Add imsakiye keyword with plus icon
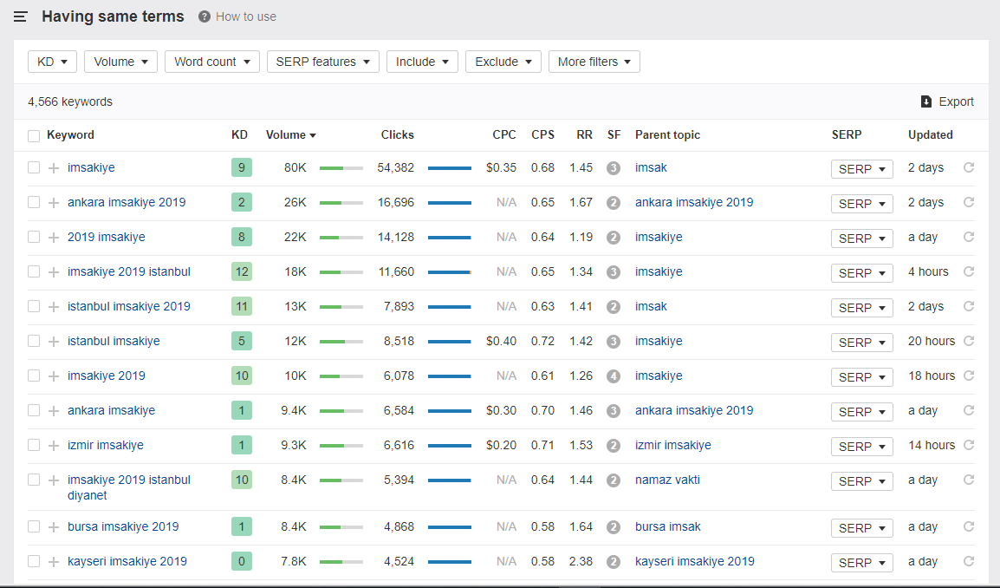Screen dimensions: 1000x588 [x=54, y=168]
